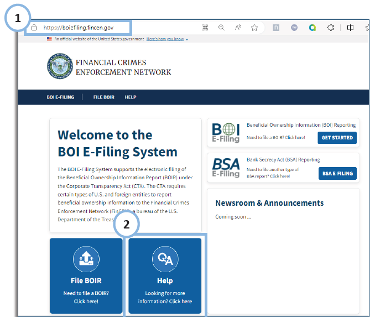The image size is (375, 317).
Task: Click the BOI E-Filing globe logo
Action: pos(226,133)
